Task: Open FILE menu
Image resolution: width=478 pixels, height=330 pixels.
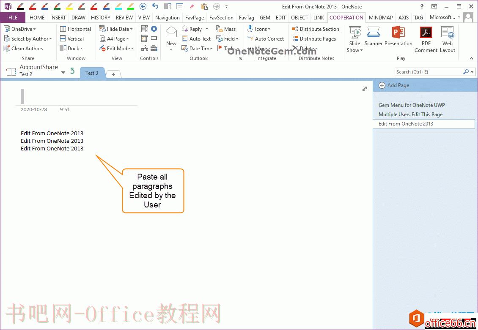Action: point(13,18)
